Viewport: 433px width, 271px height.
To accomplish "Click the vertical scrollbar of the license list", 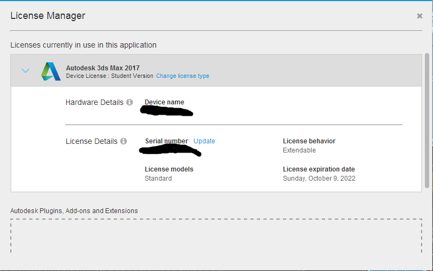I will point(427,119).
